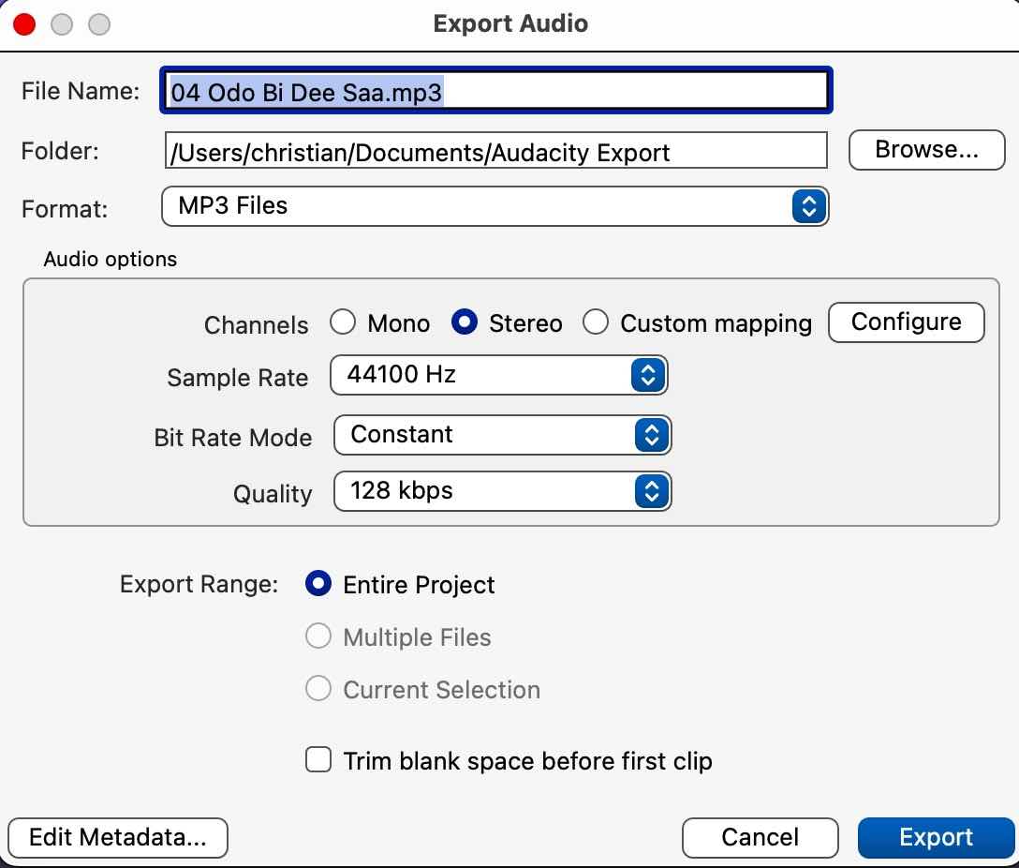Viewport: 1019px width, 868px height.
Task: Open the Sample Rate dropdown
Action: 499,374
